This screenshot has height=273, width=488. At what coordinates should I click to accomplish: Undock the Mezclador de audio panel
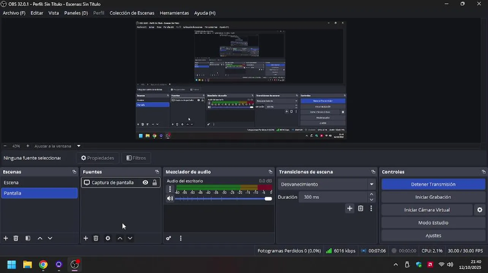click(270, 172)
